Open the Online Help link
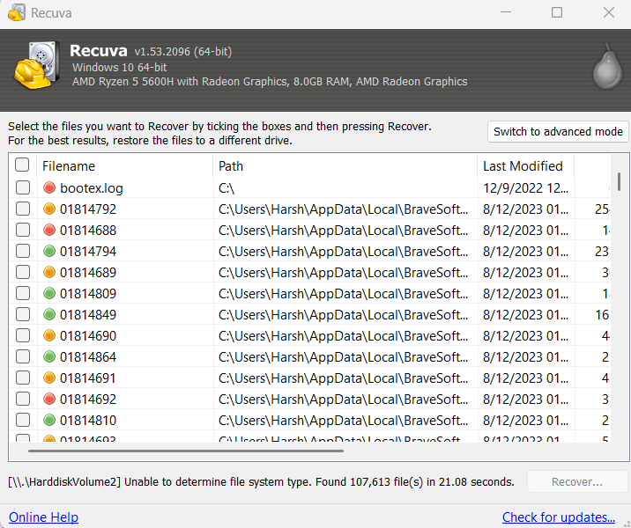Viewport: 631px width, 528px height. pyautogui.click(x=43, y=517)
